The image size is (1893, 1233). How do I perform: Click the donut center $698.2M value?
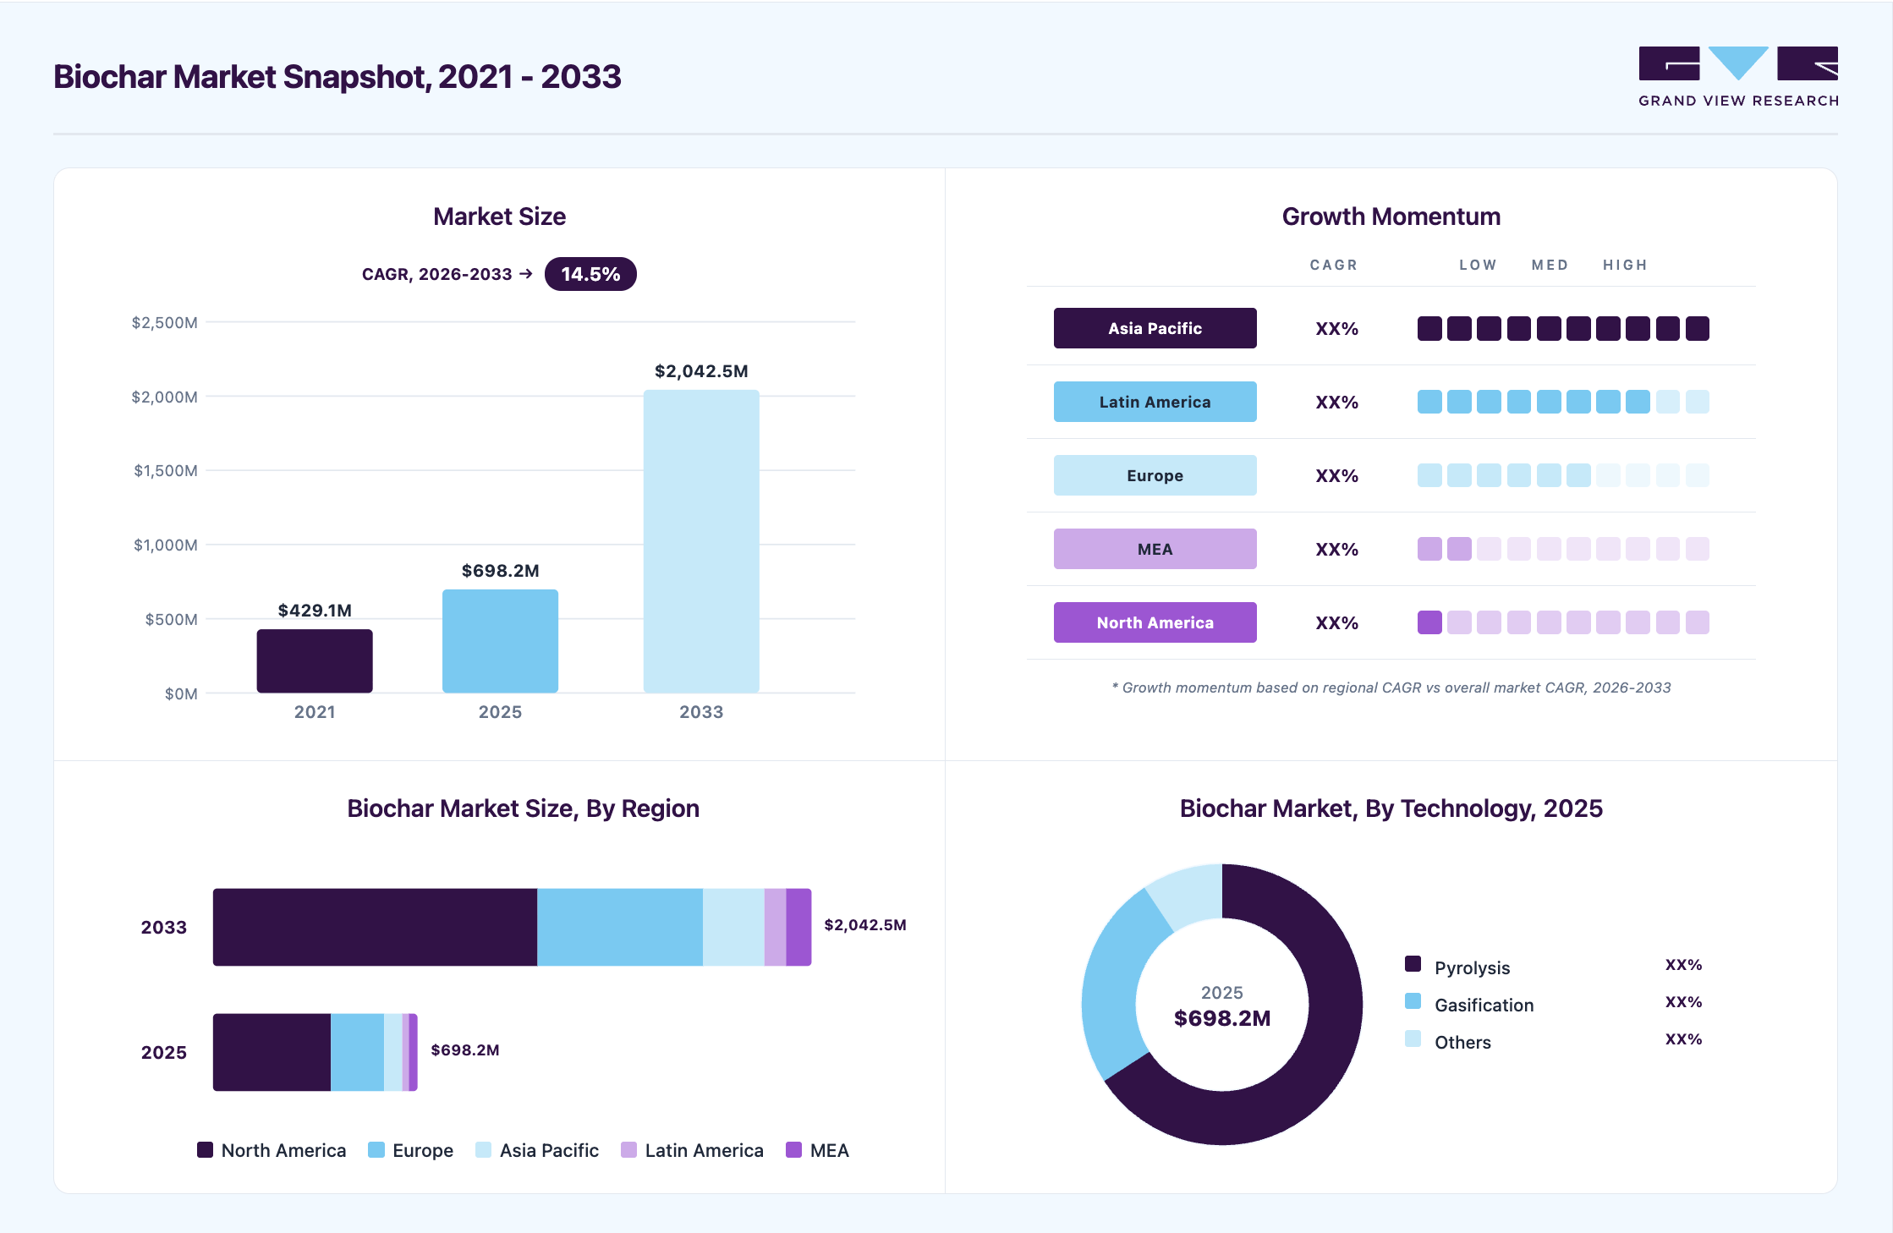pyautogui.click(x=1222, y=1018)
